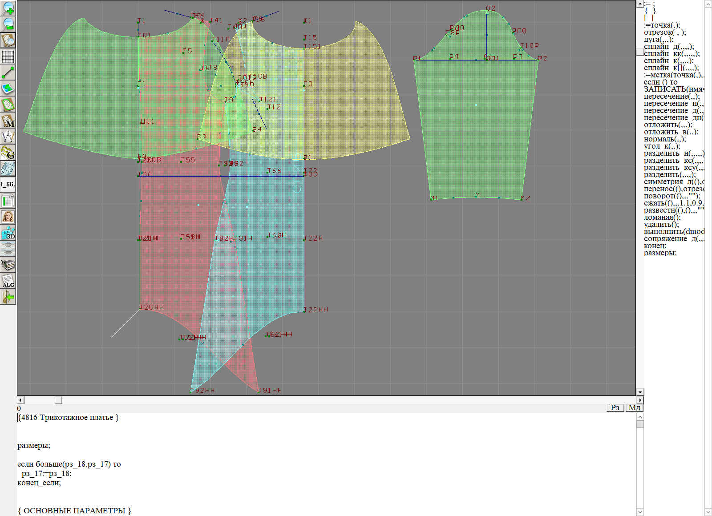Click in the code editor on 'размеры;'

pyautogui.click(x=34, y=446)
